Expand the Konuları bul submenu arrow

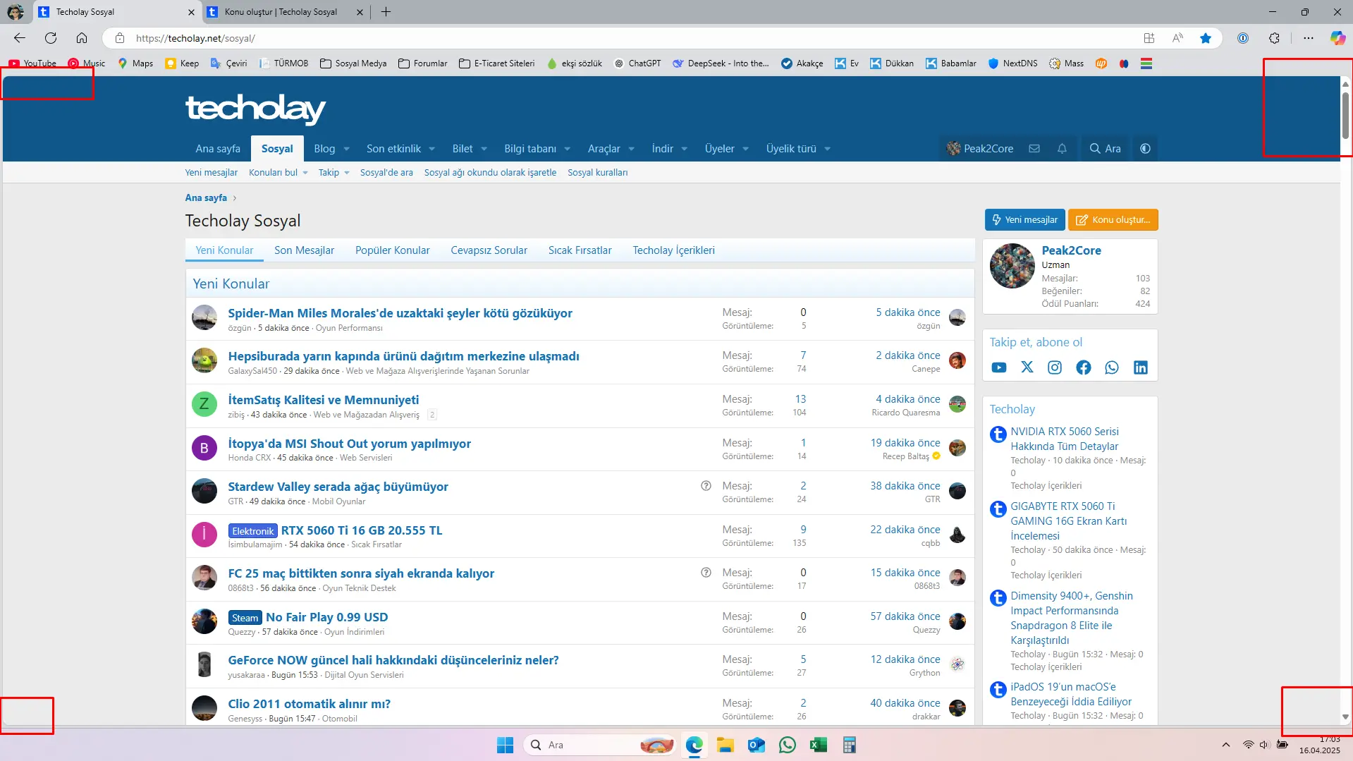[305, 173]
